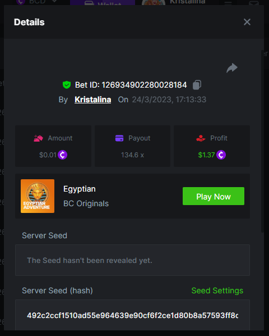Viewport: 269px width, 336px height.
Task: Click the 134.6 x payout value
Action: (x=132, y=155)
